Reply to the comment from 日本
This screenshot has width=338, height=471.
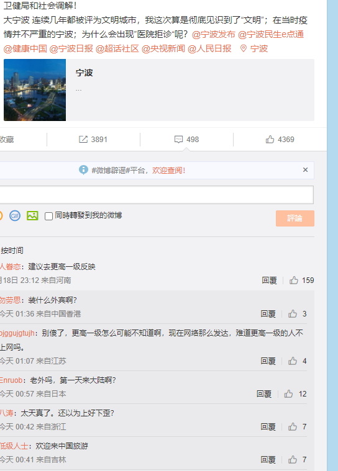click(x=264, y=394)
